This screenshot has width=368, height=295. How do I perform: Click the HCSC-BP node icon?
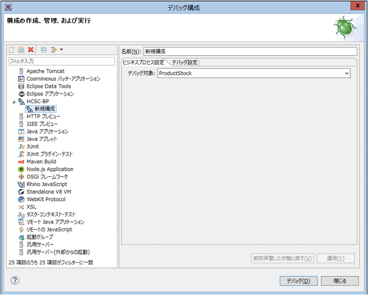click(x=22, y=101)
